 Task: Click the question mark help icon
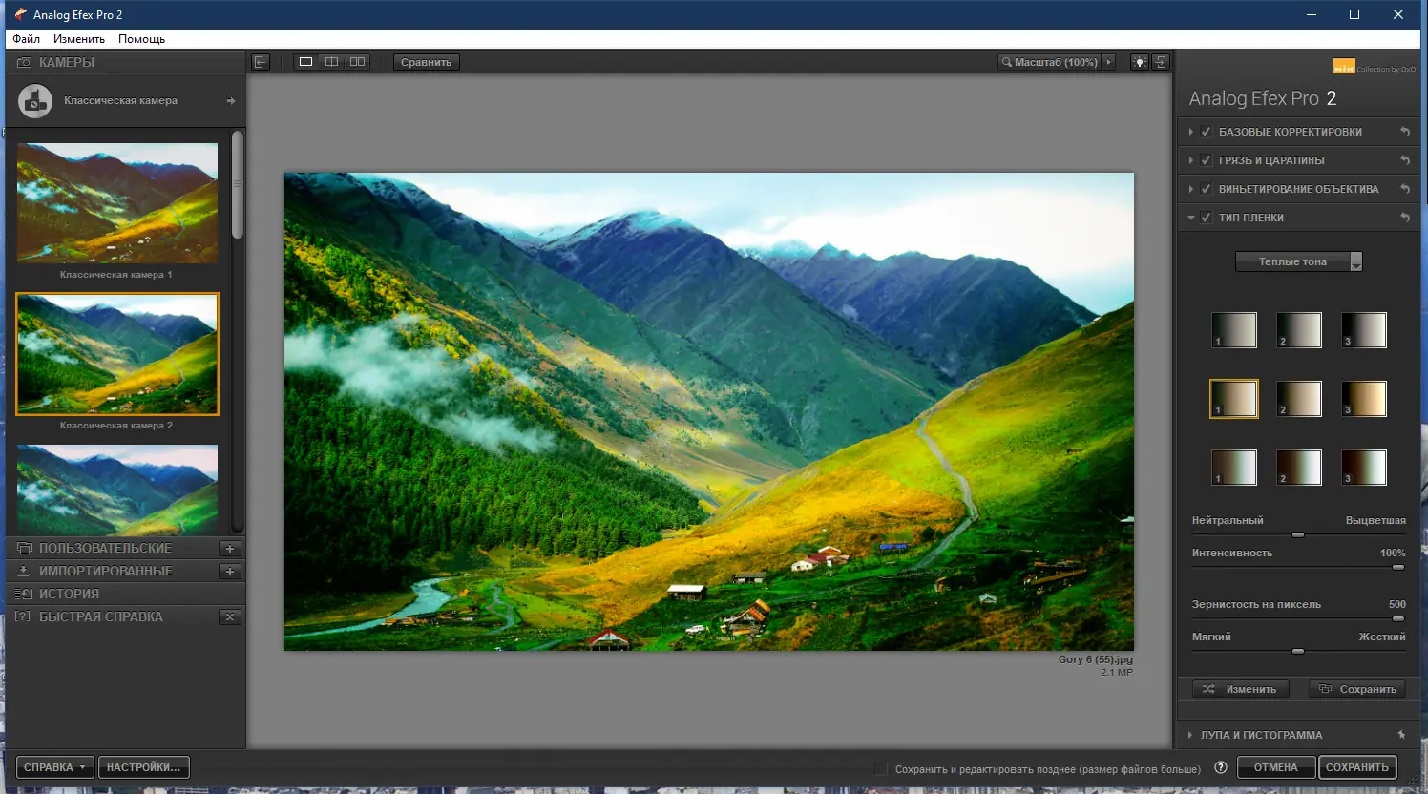tap(1220, 767)
